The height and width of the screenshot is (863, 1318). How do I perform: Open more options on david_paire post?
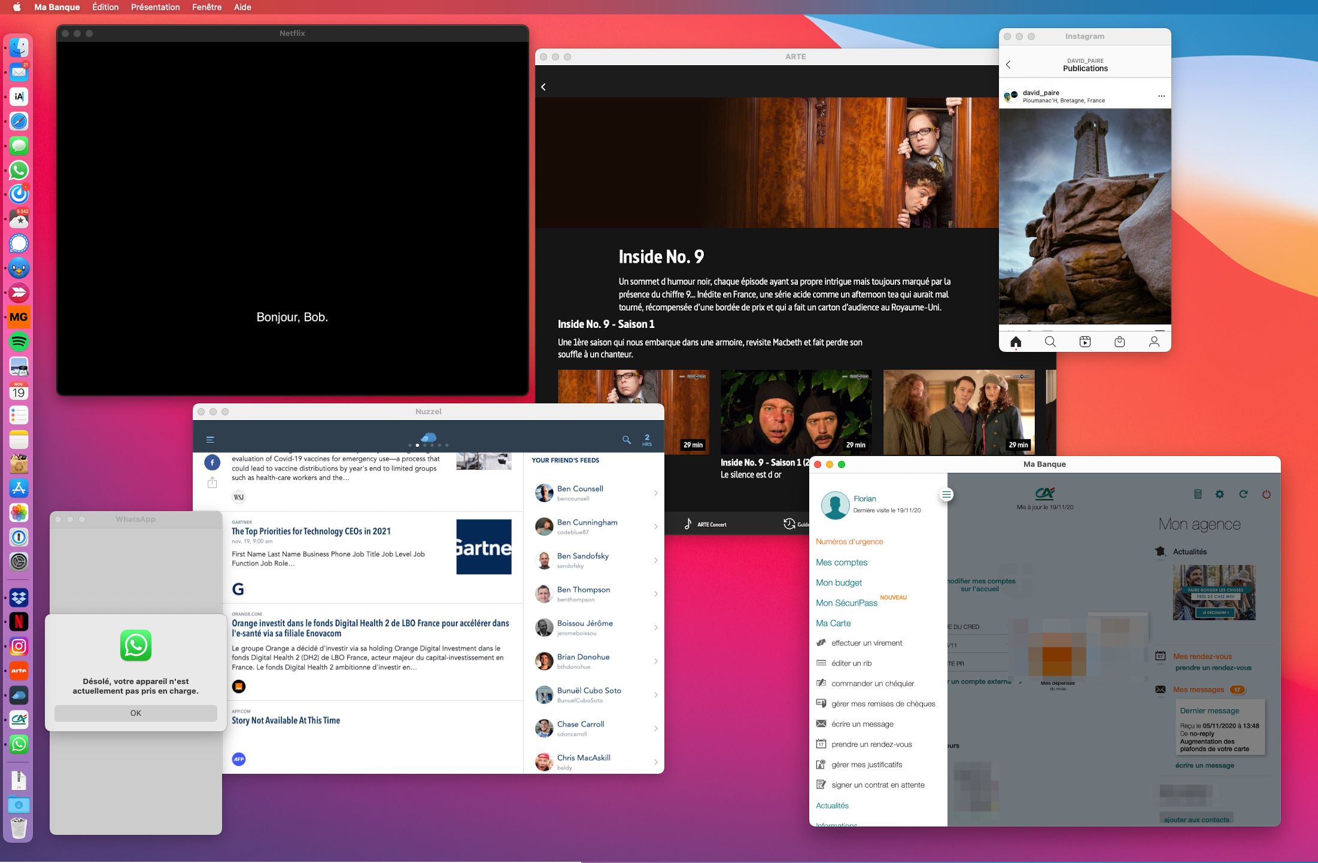(1161, 96)
